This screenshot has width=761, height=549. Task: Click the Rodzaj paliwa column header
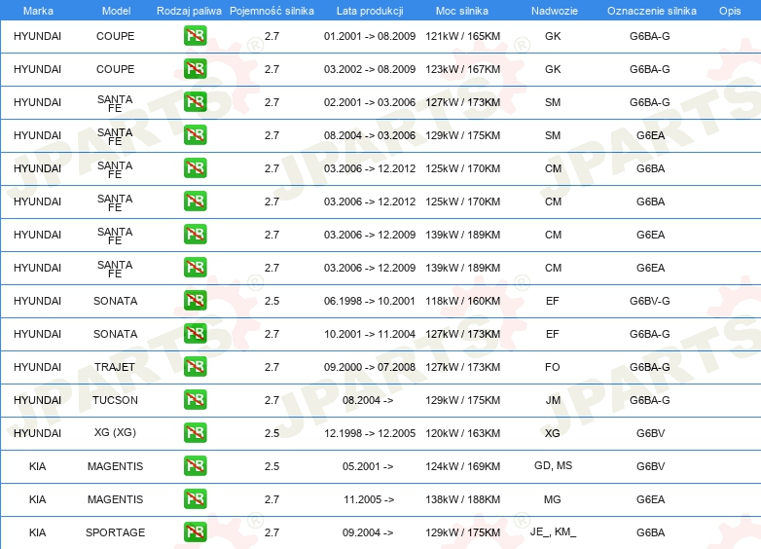(x=189, y=11)
